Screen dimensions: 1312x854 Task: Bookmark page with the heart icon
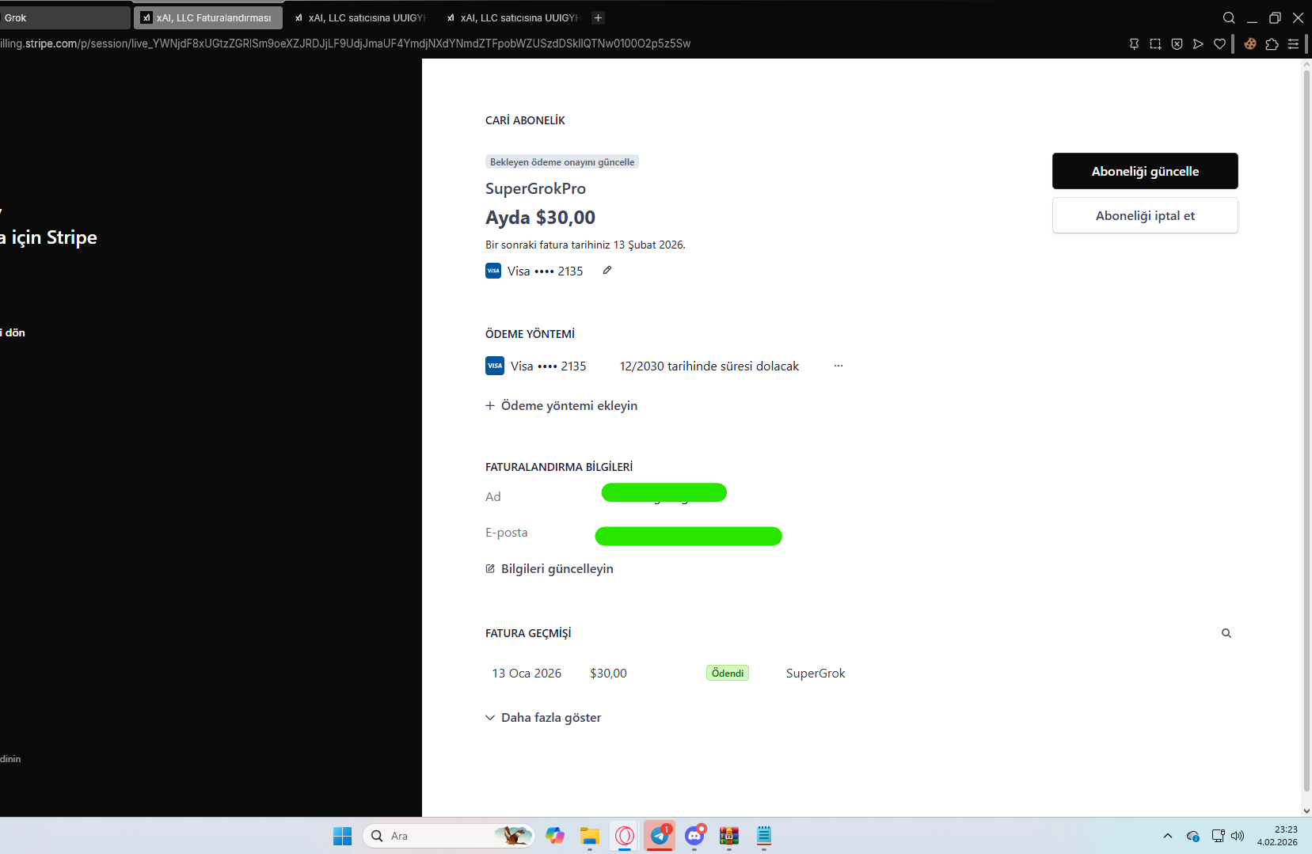point(1219,44)
